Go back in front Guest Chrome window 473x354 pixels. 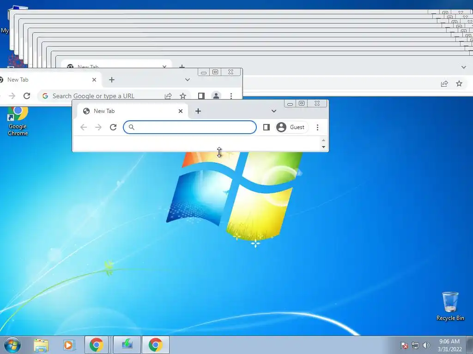[x=84, y=127]
